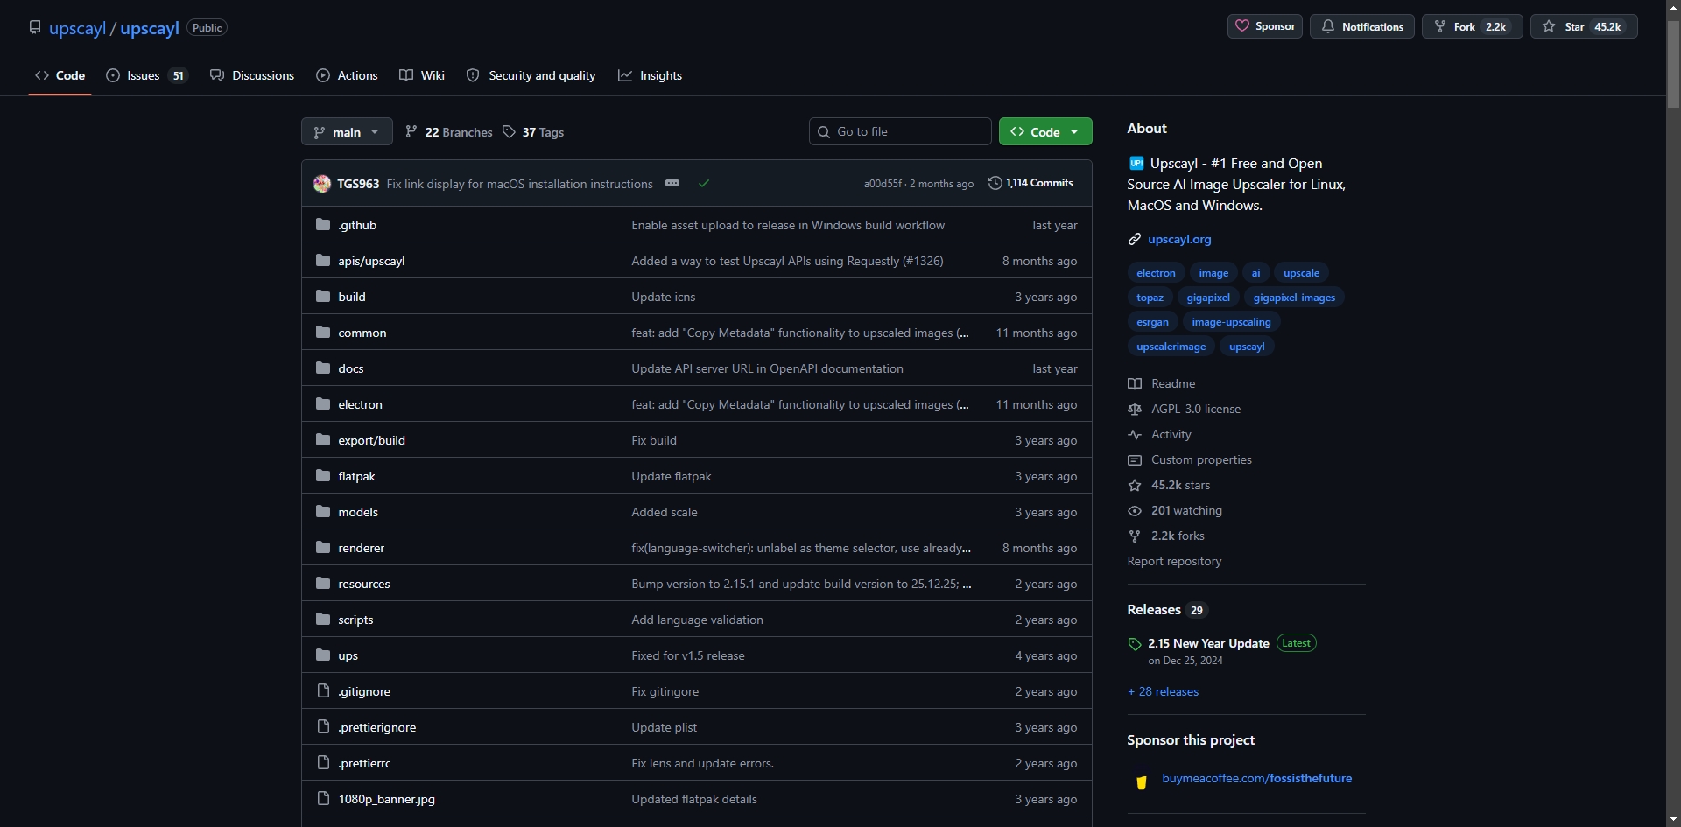Click TGS963's avatar image
The width and height of the screenshot is (1681, 827).
[322, 184]
